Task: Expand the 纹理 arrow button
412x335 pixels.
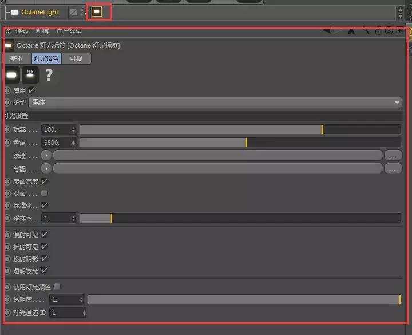Action: tap(46, 155)
